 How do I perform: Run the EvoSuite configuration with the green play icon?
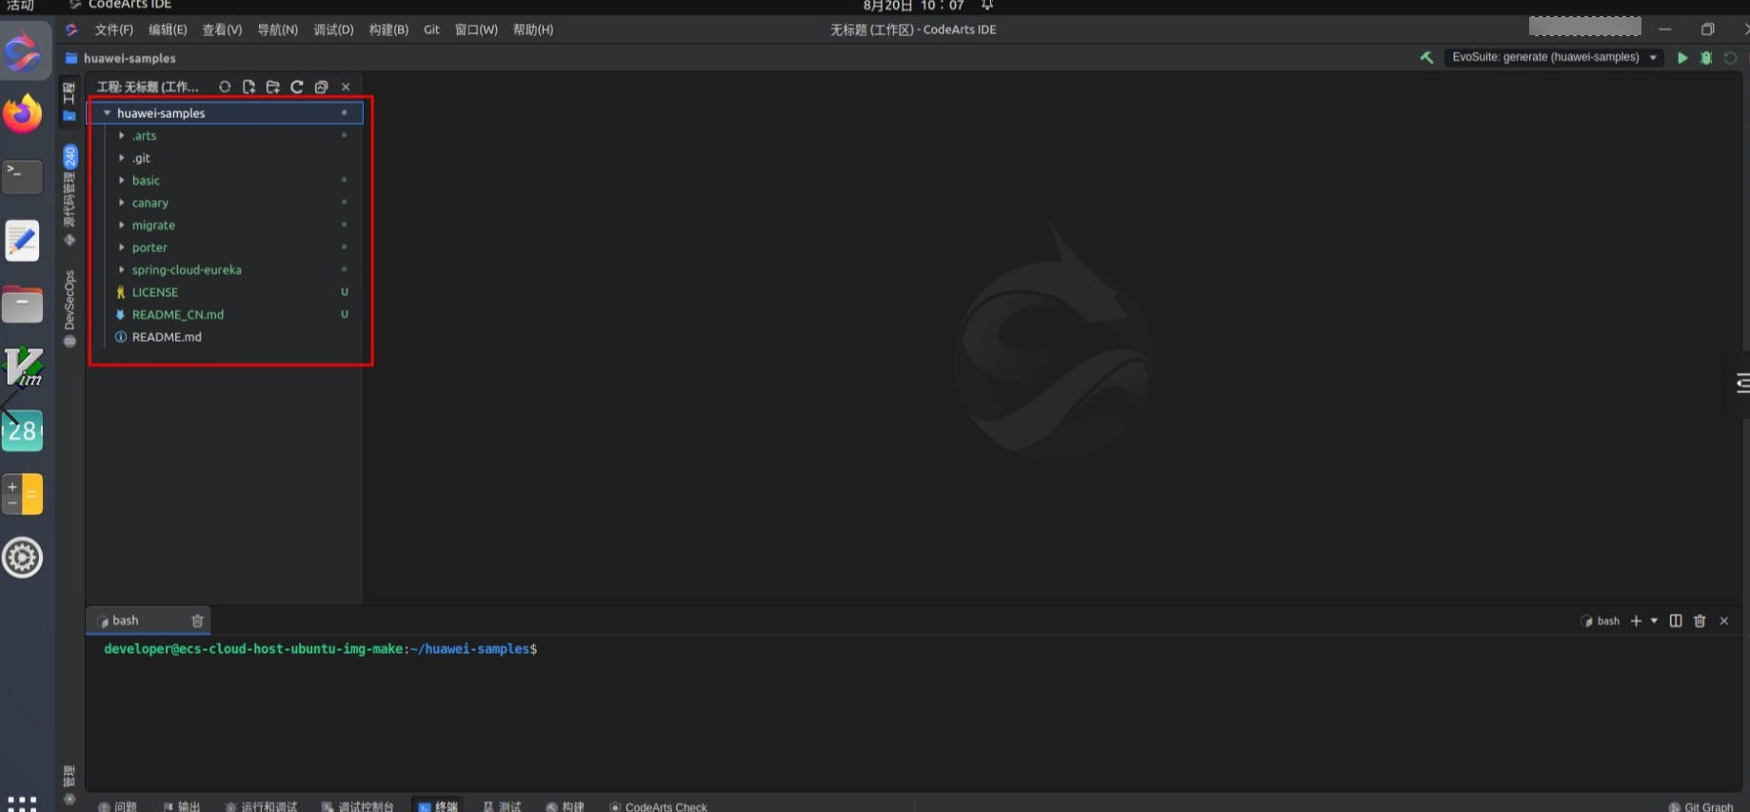(x=1682, y=58)
